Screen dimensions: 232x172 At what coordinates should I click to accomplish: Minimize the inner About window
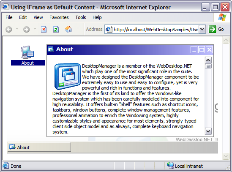[194, 49]
